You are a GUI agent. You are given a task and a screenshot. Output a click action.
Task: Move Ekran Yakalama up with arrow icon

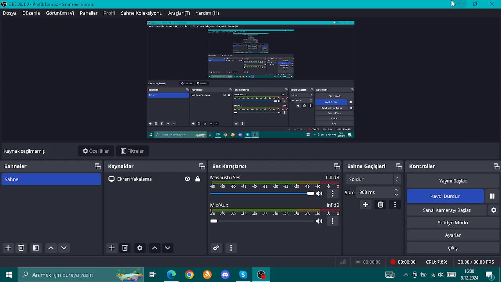[154, 248]
